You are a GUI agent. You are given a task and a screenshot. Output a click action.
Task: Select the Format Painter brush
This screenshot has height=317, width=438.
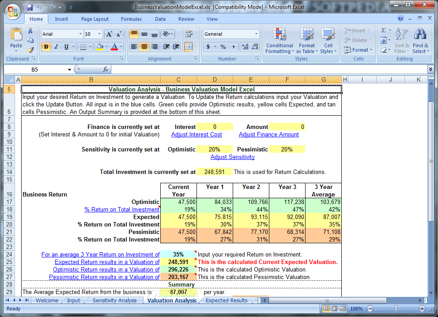[30, 50]
